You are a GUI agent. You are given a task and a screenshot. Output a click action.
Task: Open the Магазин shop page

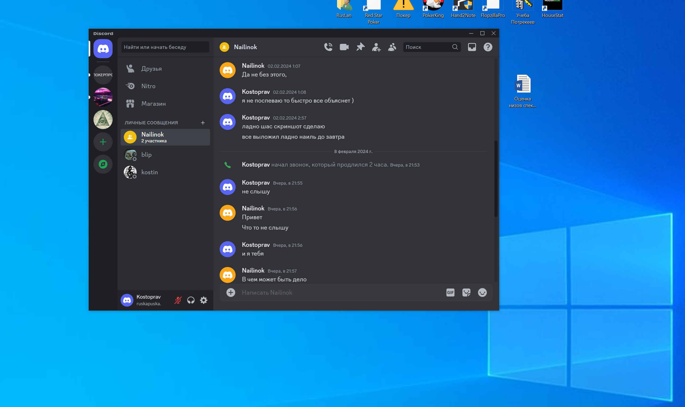tap(165, 104)
